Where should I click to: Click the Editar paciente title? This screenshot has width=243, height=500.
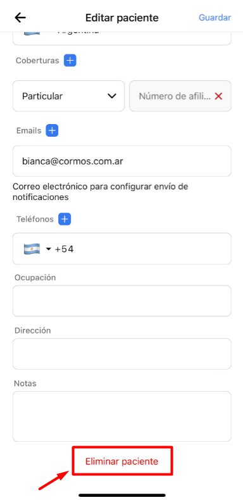pyautogui.click(x=122, y=18)
